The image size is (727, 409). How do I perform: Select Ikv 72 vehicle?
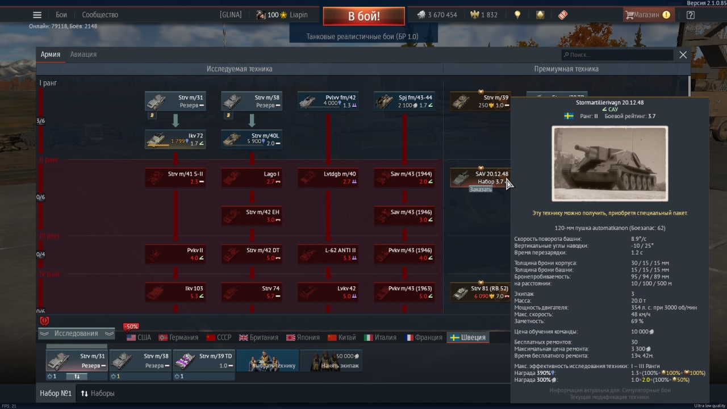point(176,140)
